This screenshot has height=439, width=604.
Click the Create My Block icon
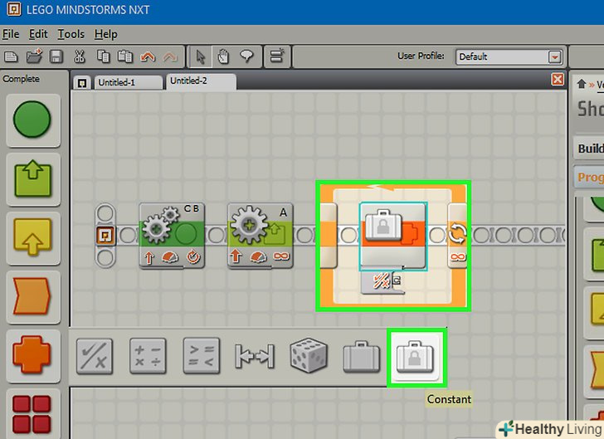pyautogui.click(x=277, y=56)
